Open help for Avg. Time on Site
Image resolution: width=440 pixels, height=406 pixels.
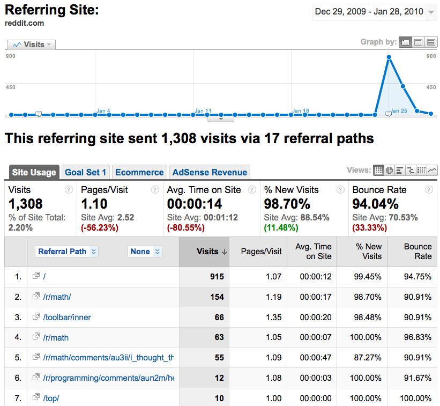(252, 190)
